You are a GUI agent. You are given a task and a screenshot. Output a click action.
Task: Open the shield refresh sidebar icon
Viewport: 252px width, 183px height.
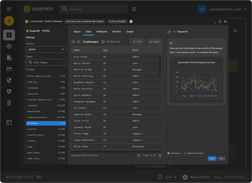9,91
